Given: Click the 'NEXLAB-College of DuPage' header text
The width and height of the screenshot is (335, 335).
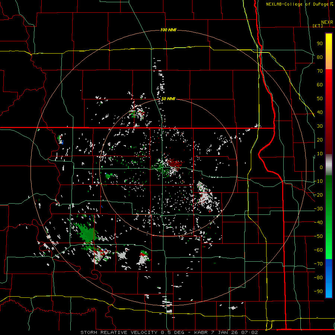Looking at the screenshot, I should [297, 4].
